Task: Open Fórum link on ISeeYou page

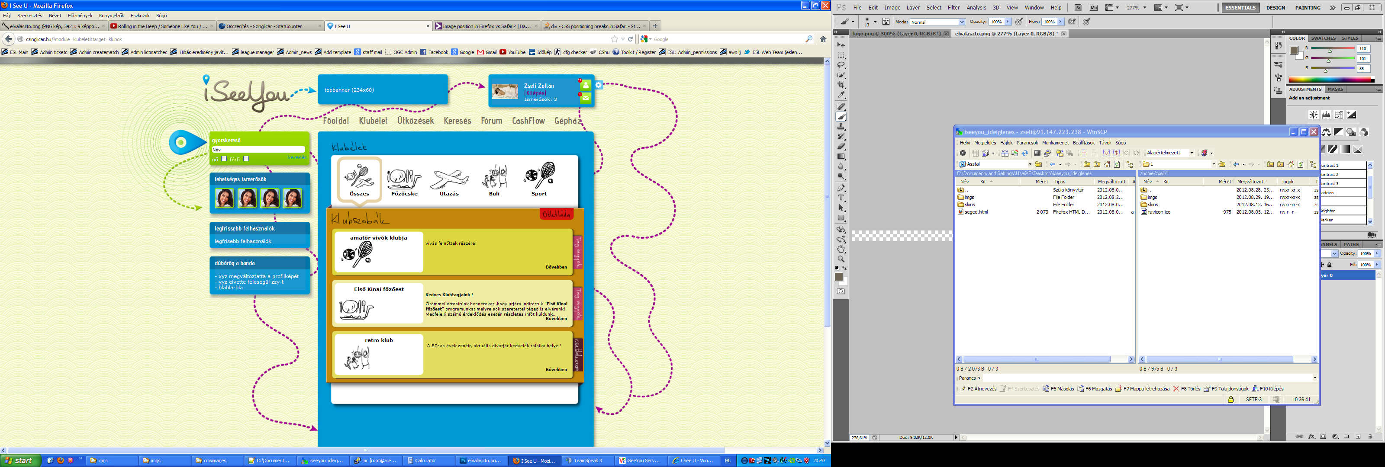Action: (x=491, y=121)
